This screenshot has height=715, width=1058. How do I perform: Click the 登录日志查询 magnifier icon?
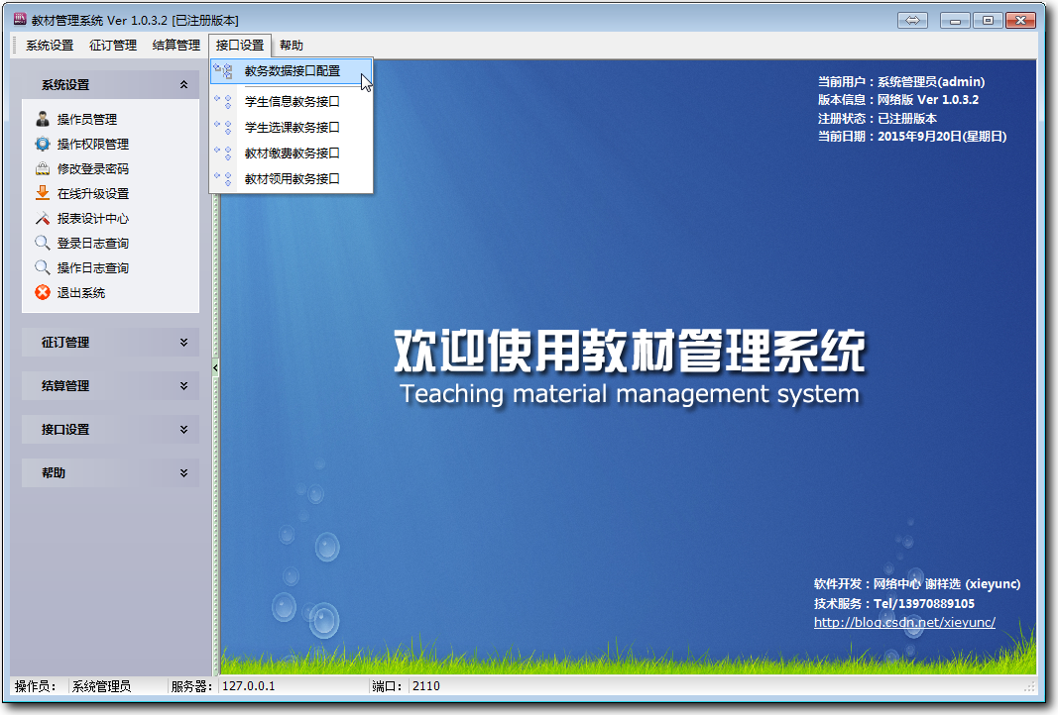tap(43, 244)
